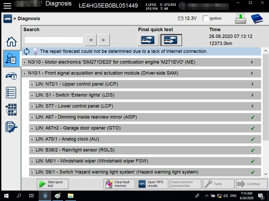Screen dimensions: 269x201
Task: Open the vehicle warning info sidebar icon
Action: (11, 76)
